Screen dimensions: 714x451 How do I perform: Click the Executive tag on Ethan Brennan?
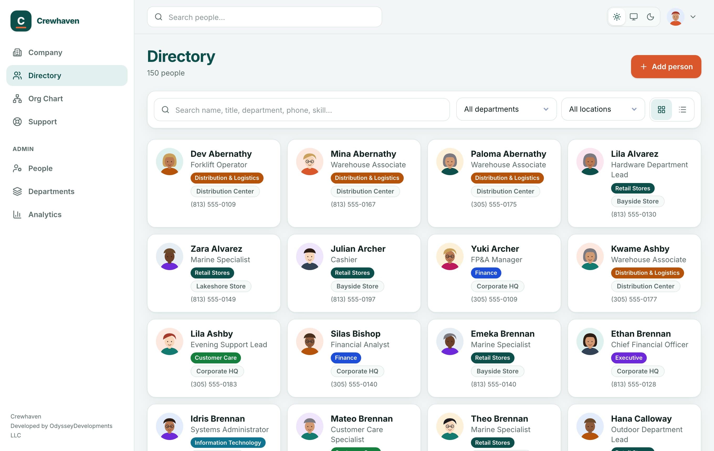629,358
